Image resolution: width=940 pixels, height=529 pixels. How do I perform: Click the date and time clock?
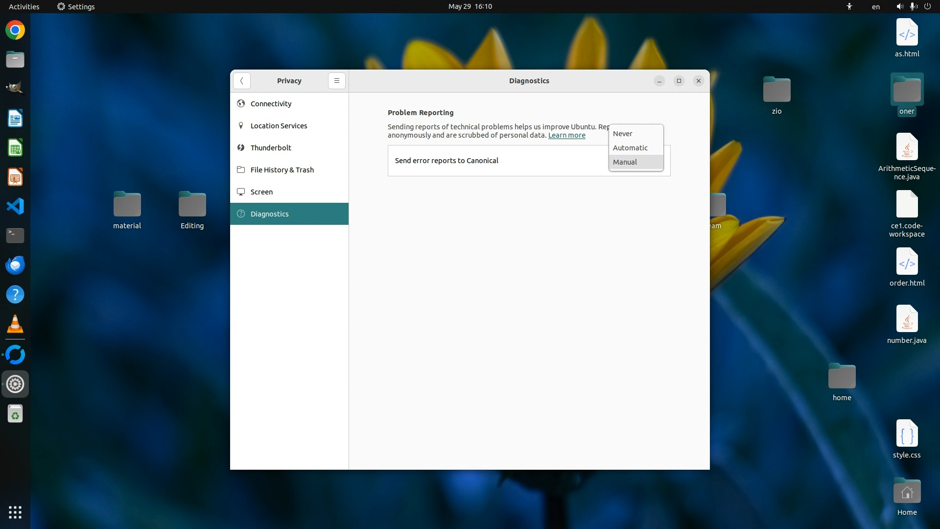click(470, 6)
